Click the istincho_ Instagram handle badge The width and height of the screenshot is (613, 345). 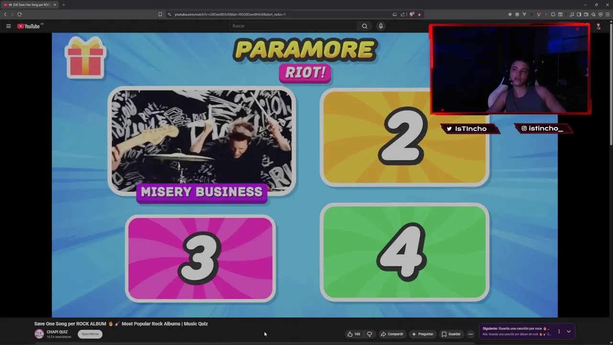pos(543,128)
